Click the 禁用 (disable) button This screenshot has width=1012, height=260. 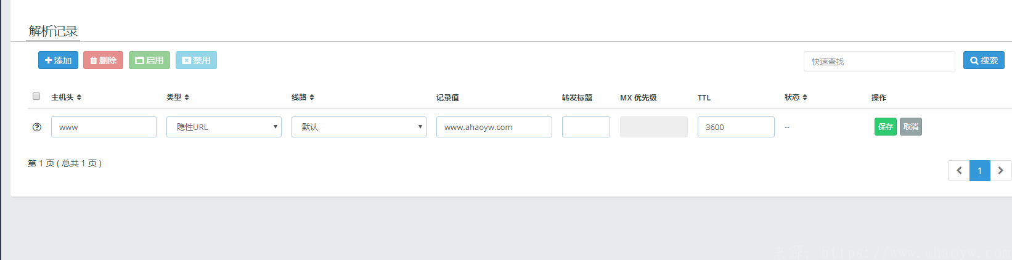pyautogui.click(x=196, y=60)
